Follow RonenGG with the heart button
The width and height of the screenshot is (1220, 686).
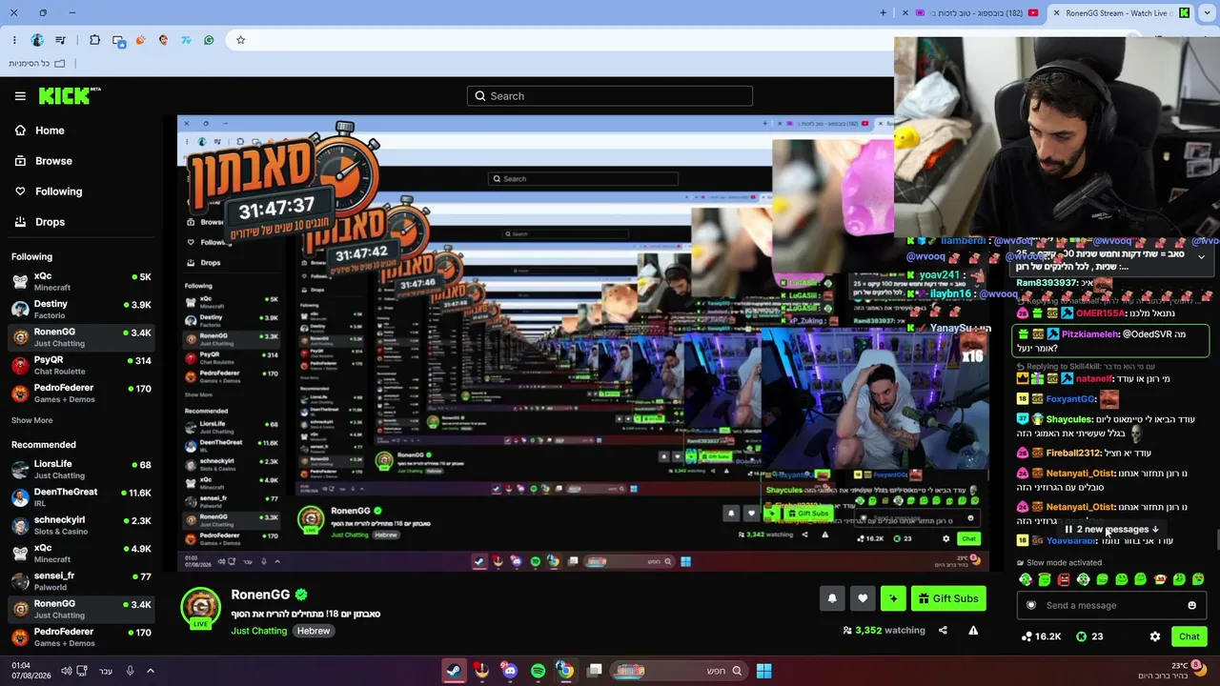863,598
